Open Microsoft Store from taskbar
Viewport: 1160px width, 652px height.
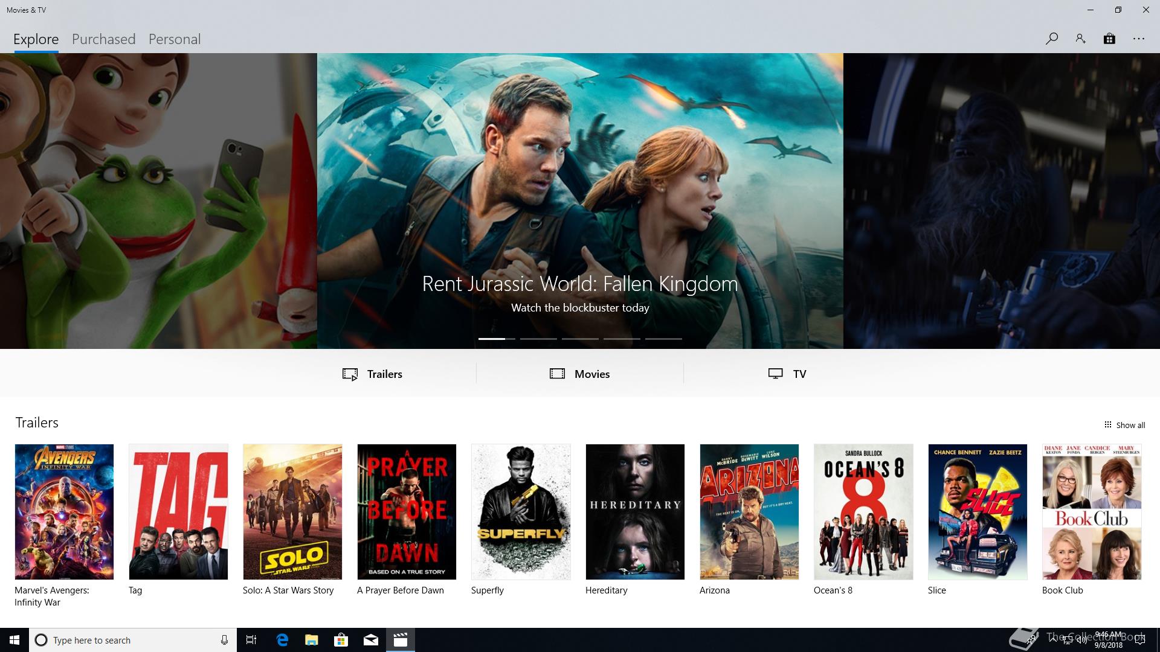coord(341,640)
